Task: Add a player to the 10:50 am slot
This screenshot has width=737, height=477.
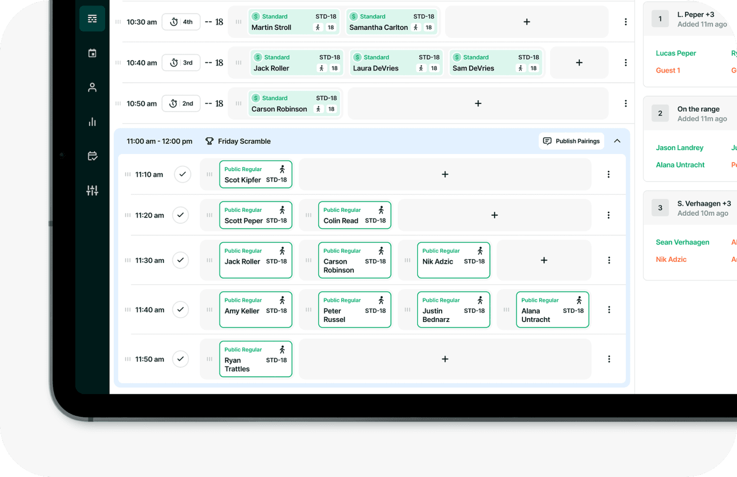Action: (x=477, y=103)
